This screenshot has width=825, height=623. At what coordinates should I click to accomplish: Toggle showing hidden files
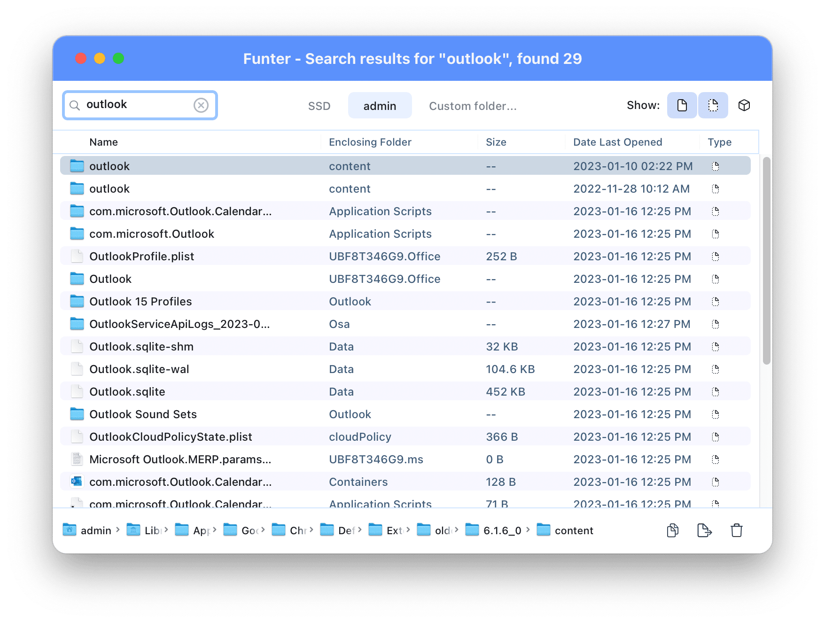[x=713, y=105]
